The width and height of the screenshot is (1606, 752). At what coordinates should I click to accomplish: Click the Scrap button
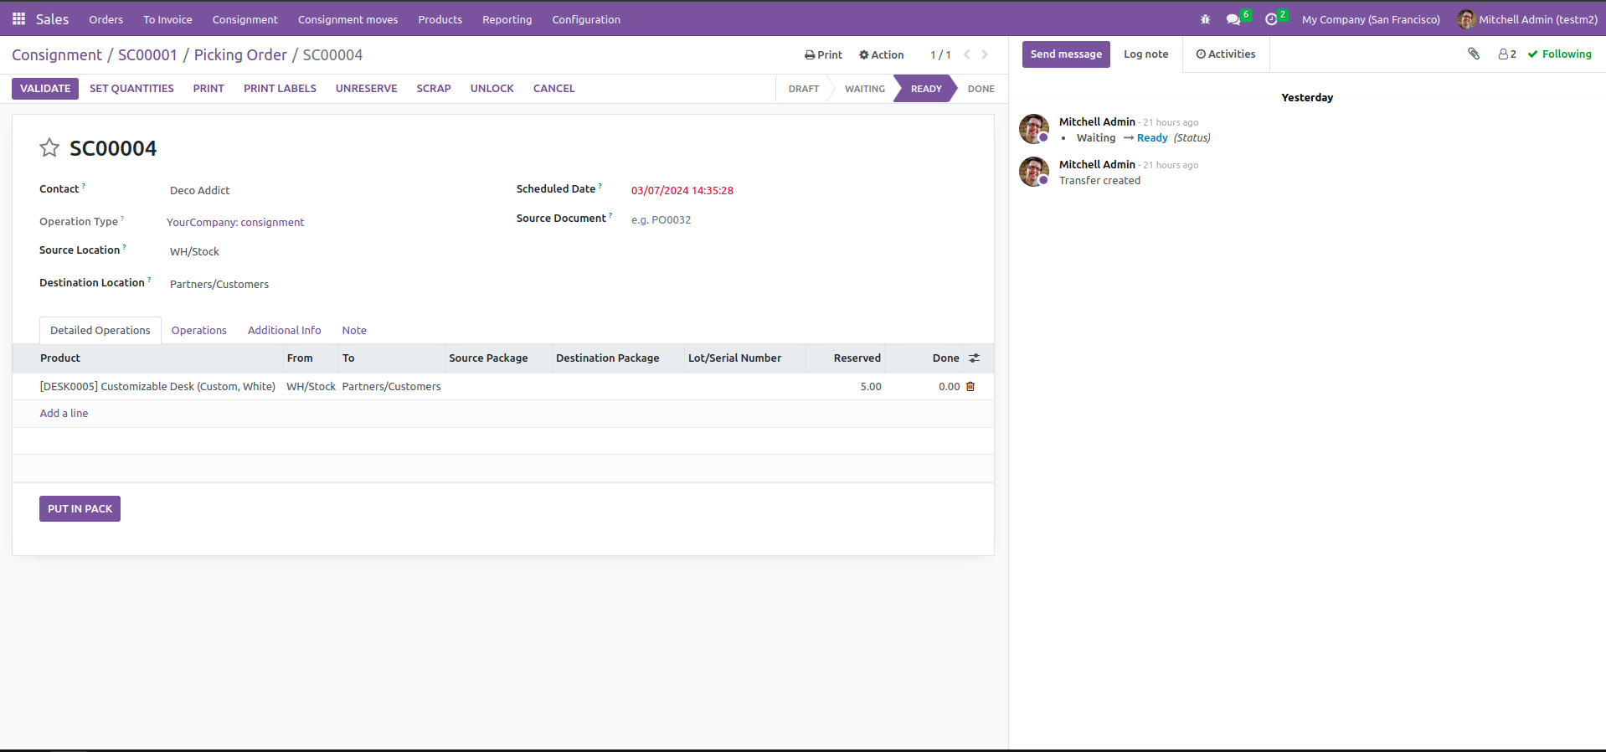[434, 88]
